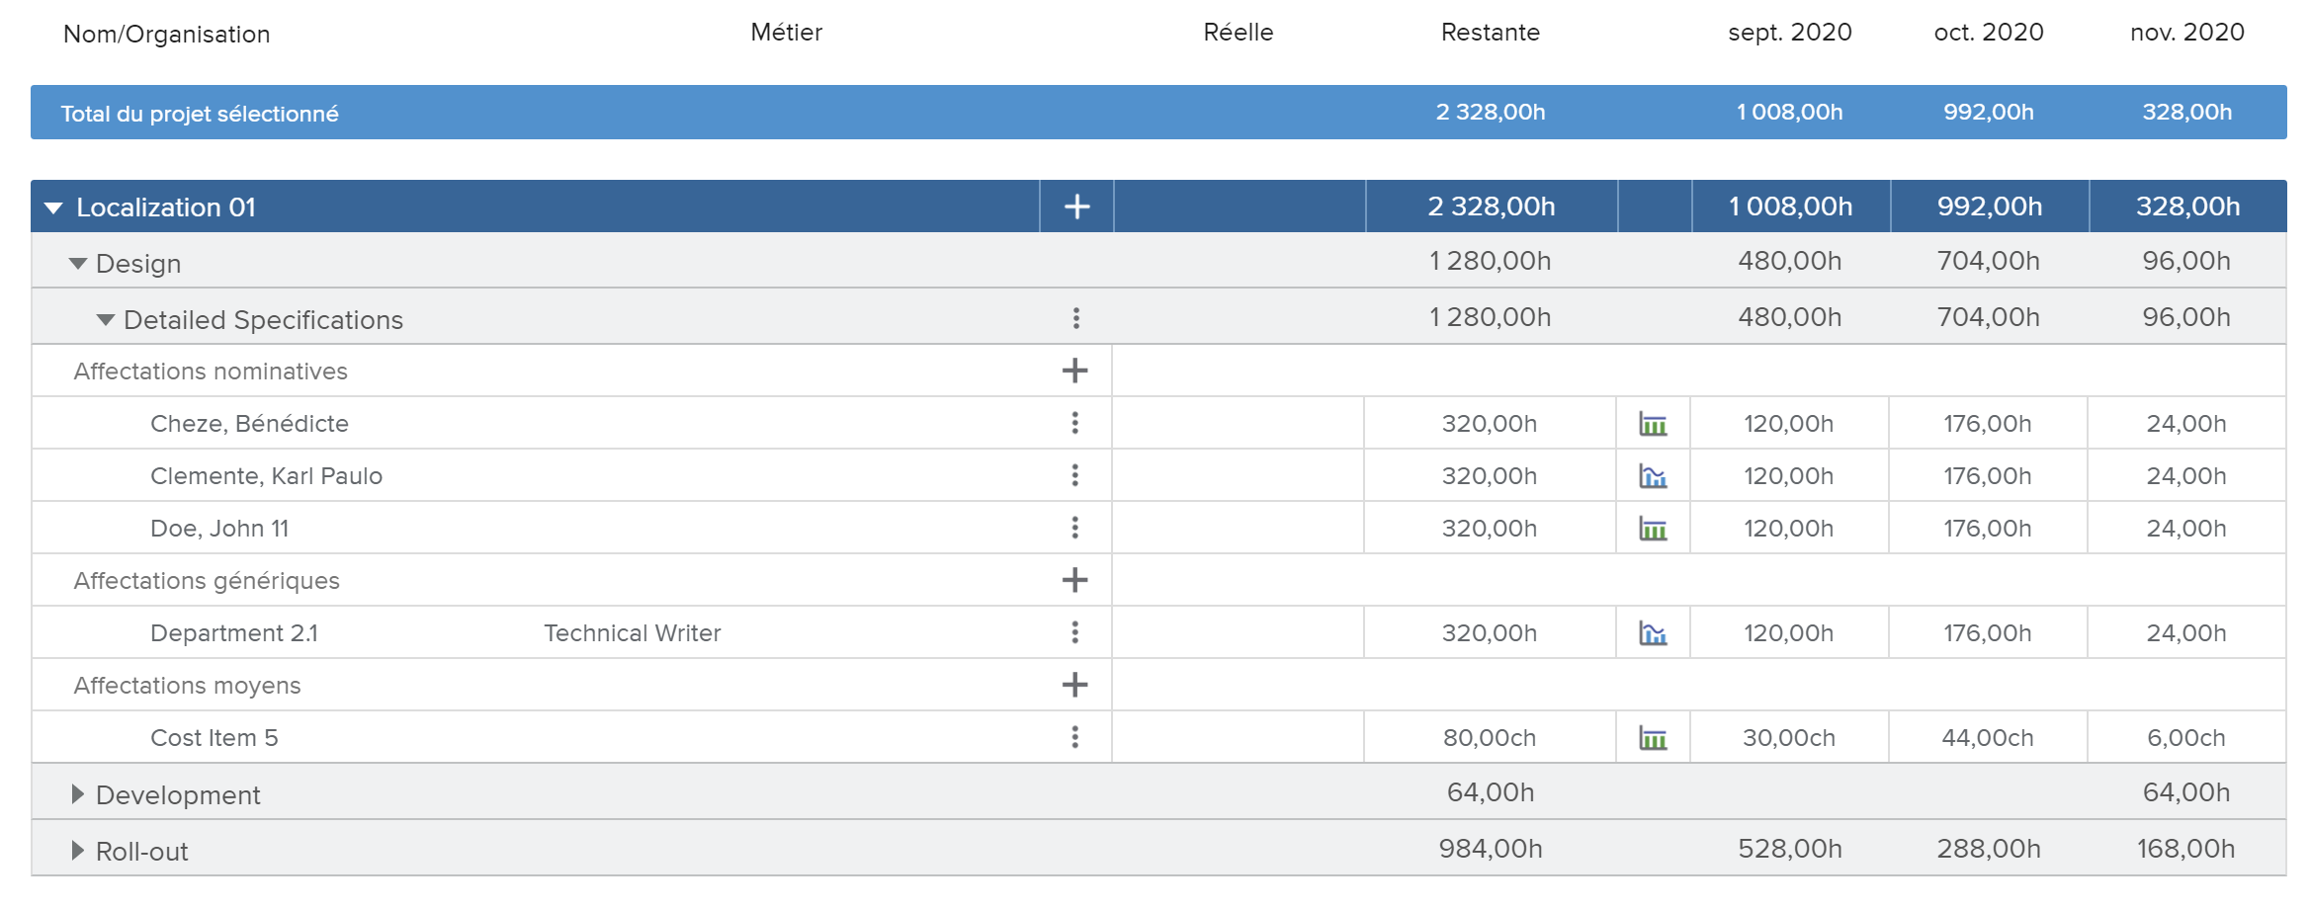Click the Nom/Organisation column header
The width and height of the screenshot is (2310, 910).
[166, 34]
